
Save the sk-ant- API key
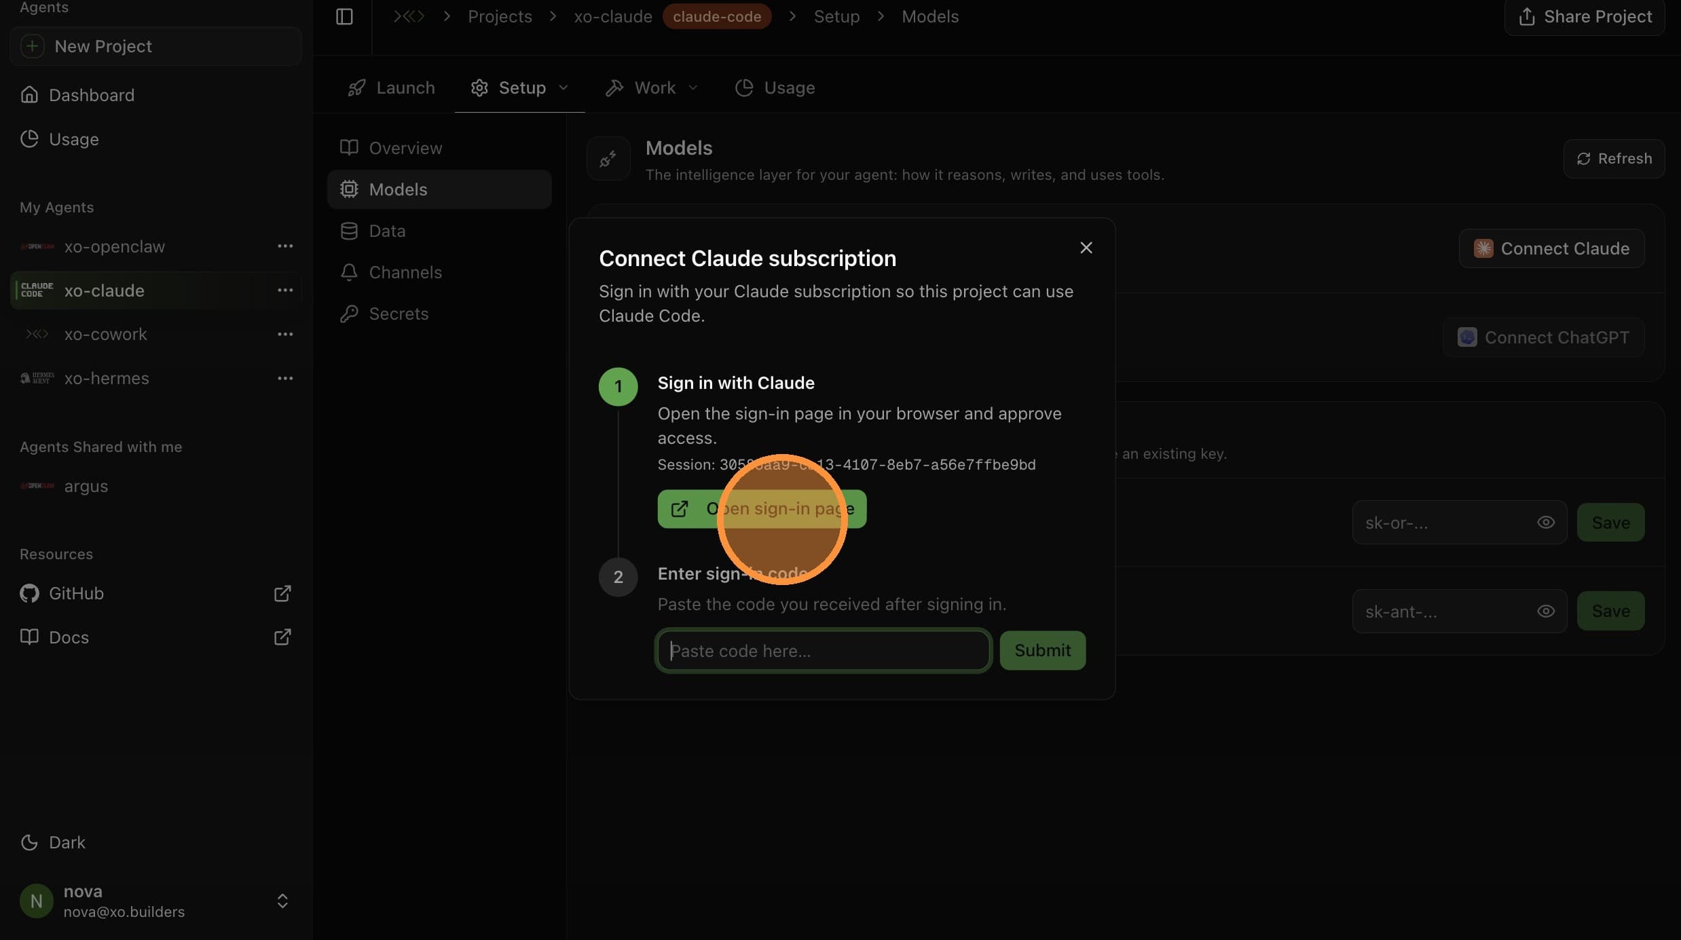pos(1610,612)
